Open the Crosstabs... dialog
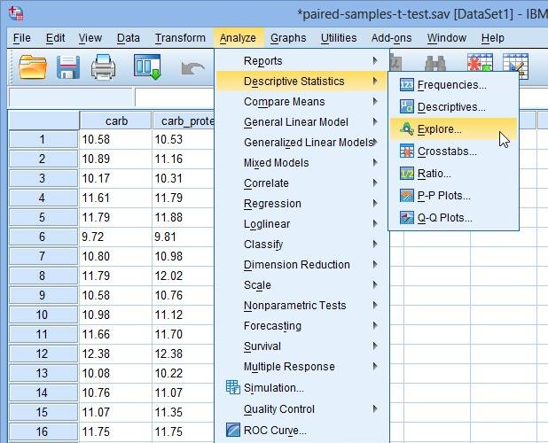Image resolution: width=548 pixels, height=443 pixels. (x=447, y=152)
